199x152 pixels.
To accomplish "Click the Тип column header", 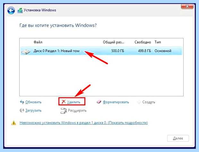I will (x=158, y=42).
